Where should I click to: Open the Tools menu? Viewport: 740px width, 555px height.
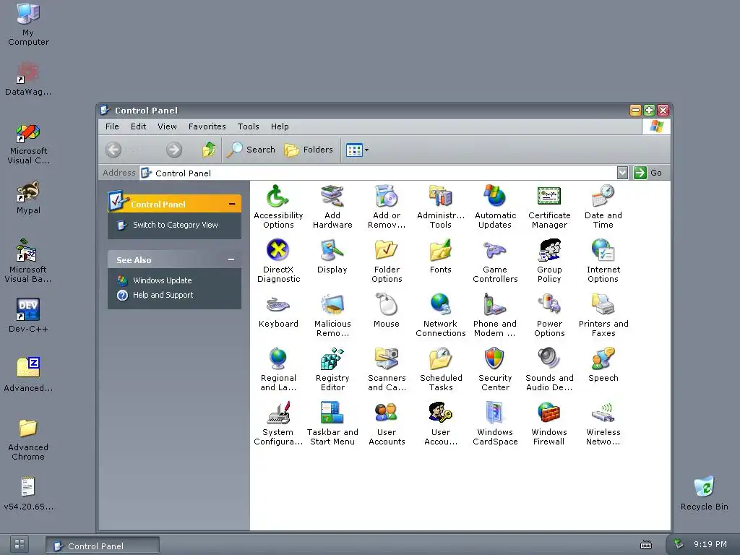(x=249, y=126)
